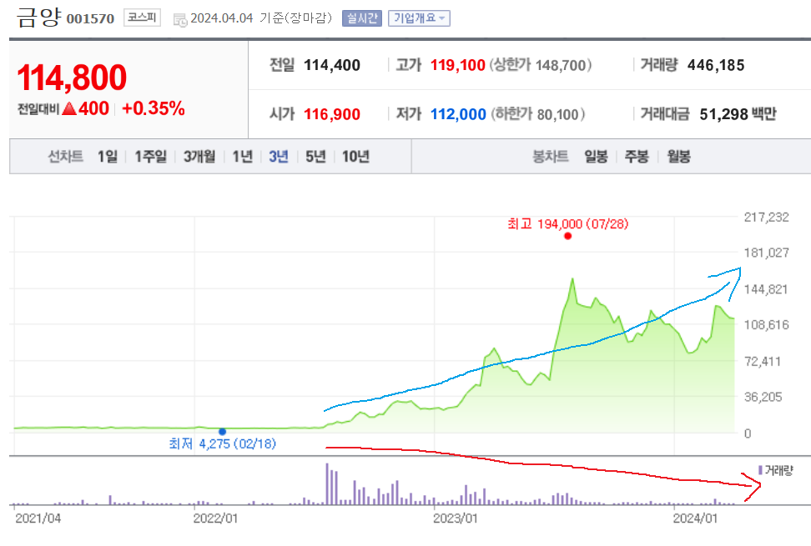
Task: Click the 217,232 y-axis label
Action: pyautogui.click(x=767, y=217)
